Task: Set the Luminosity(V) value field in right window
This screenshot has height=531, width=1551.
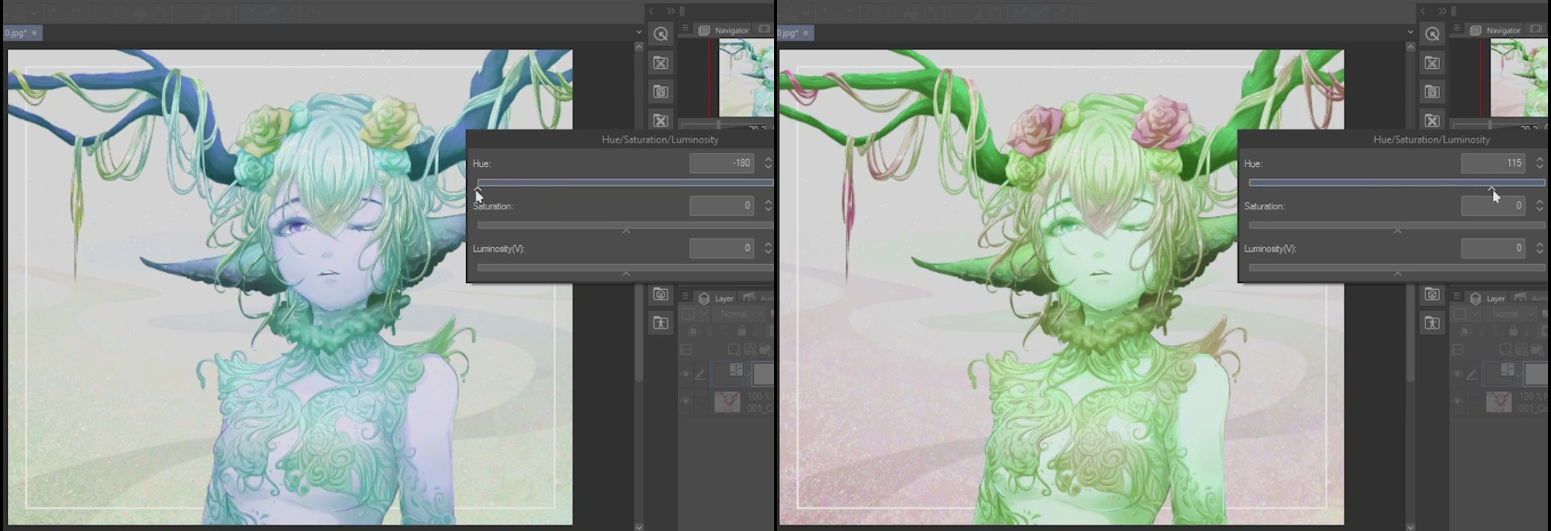Action: click(1493, 248)
